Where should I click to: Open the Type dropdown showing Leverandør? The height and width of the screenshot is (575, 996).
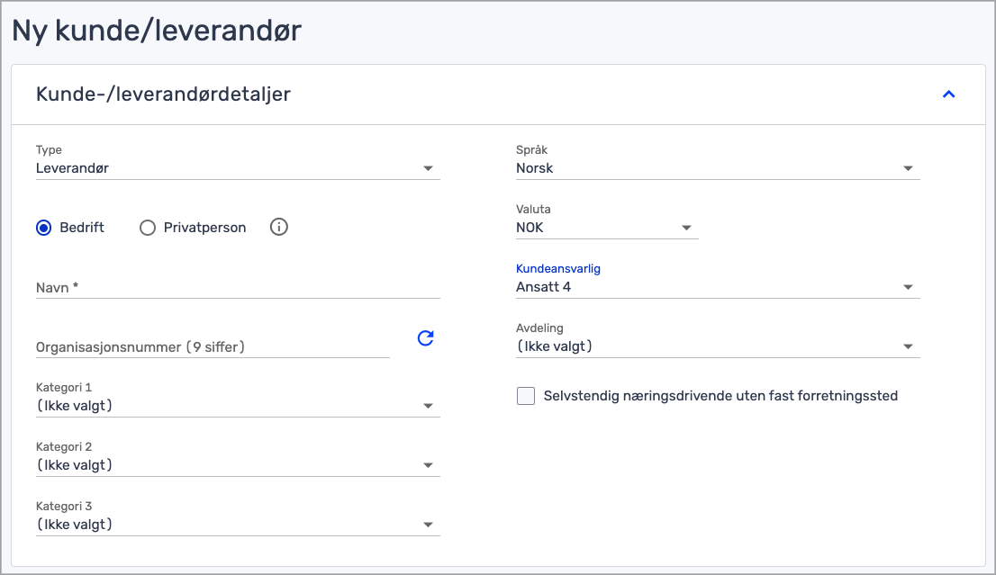pos(238,168)
